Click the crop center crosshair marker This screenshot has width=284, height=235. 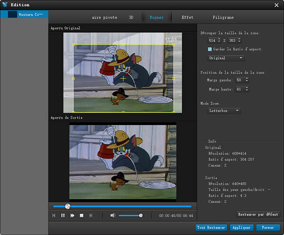(124, 78)
